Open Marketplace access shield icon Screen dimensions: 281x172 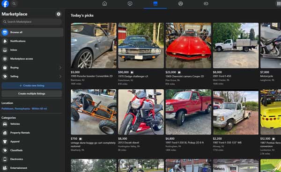coord(5,58)
